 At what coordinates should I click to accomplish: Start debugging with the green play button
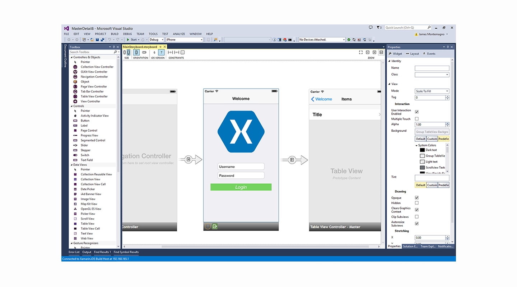(x=128, y=40)
